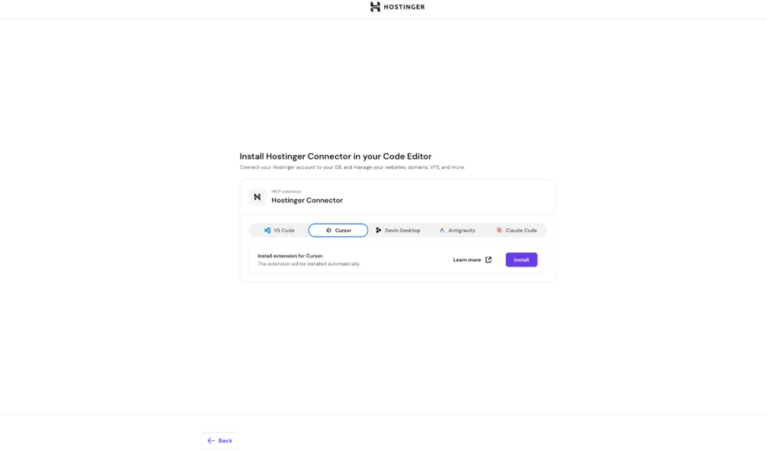Click the VS Code logo icon
The image size is (767, 451).
click(x=267, y=230)
